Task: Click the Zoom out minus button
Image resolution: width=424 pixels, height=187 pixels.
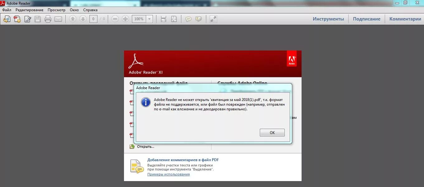Action: coord(115,19)
